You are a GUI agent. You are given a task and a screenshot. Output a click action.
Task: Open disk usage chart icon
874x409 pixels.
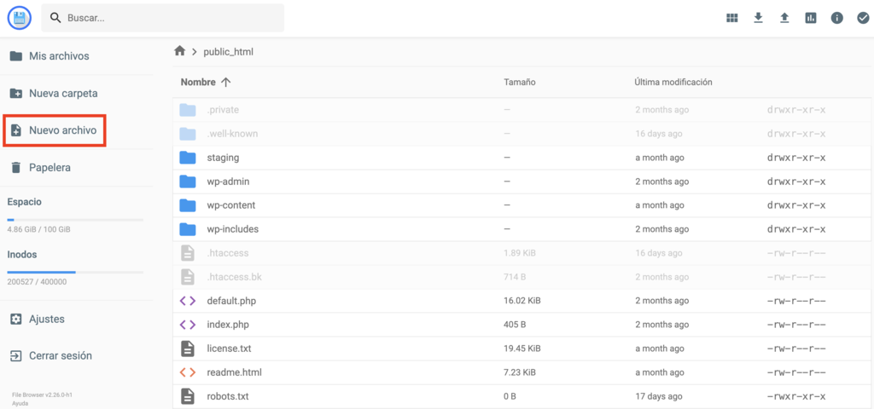point(811,18)
